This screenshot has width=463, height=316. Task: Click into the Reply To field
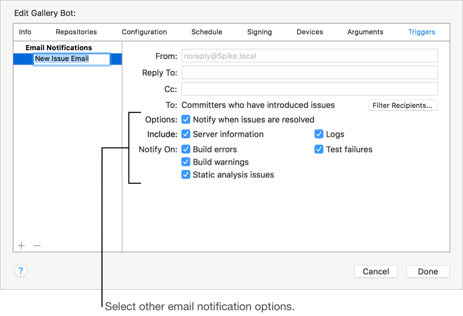pyautogui.click(x=309, y=72)
